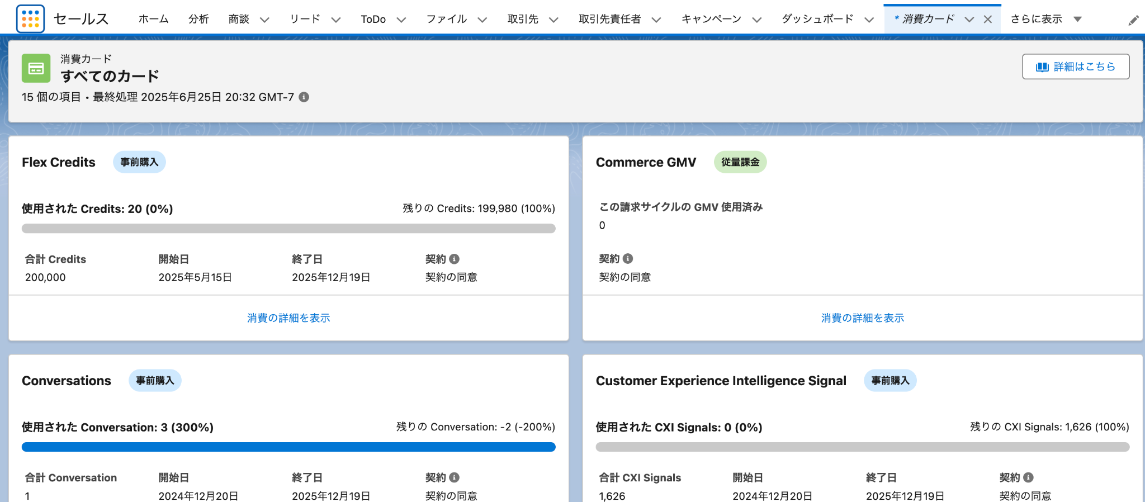Screen dimensions: 1145x502
Task: Close the 消費カード tab
Action: (988, 19)
